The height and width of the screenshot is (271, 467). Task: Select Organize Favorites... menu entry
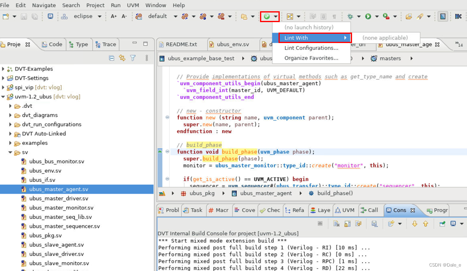tap(311, 58)
